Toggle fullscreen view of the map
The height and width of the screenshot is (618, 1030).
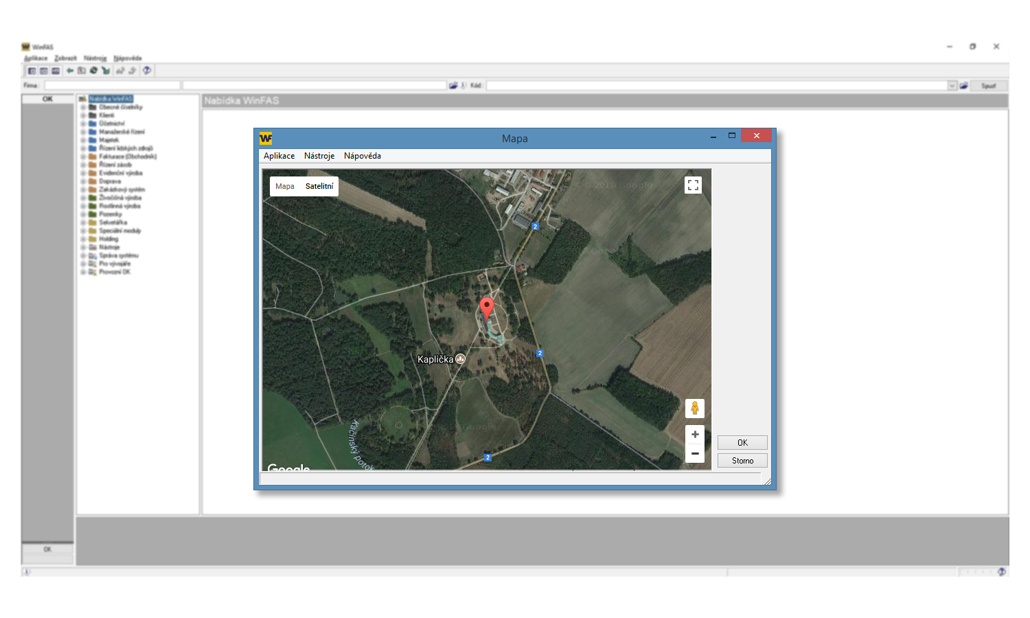(x=693, y=185)
